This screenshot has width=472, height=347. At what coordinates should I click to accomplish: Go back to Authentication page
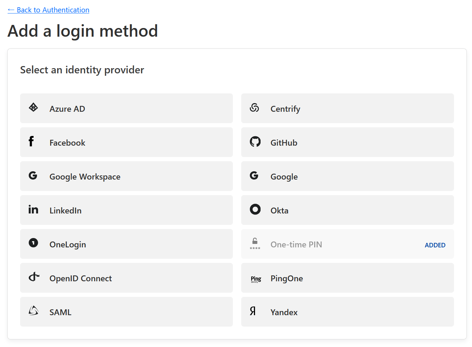[x=48, y=10]
